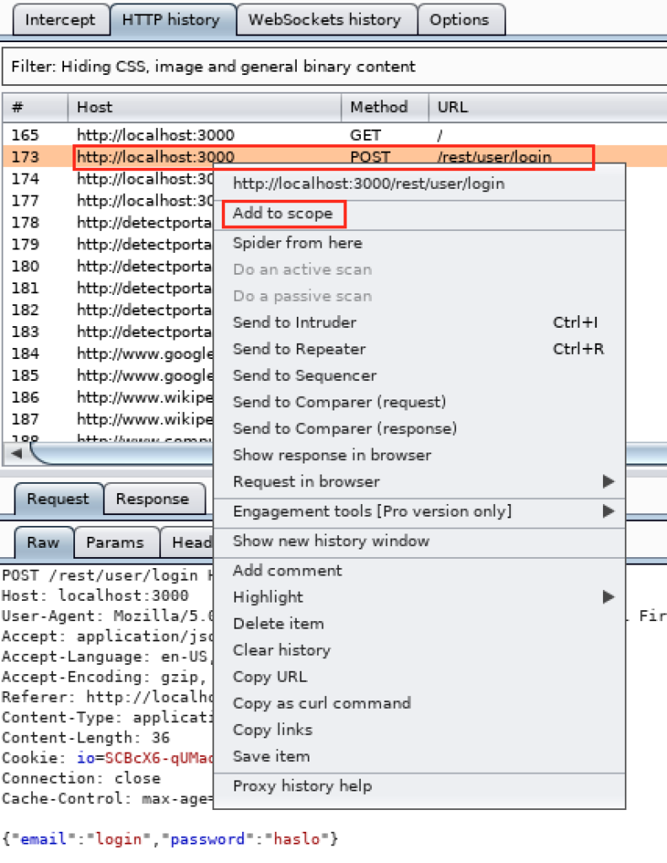
Task: Open the WebSockets history tab
Action: (325, 20)
